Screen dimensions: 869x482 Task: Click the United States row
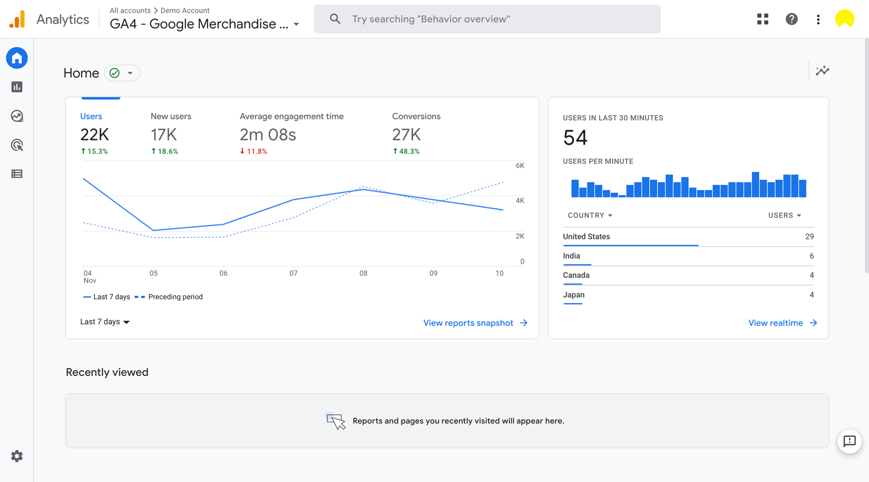coord(688,237)
